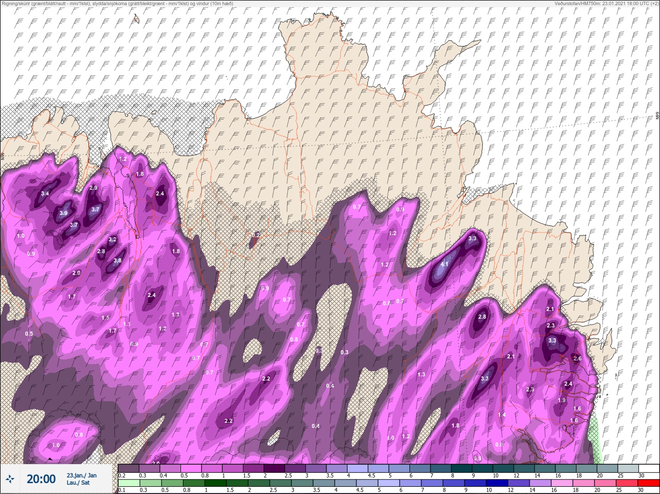Click the map value label 1.4

(x=502, y=415)
